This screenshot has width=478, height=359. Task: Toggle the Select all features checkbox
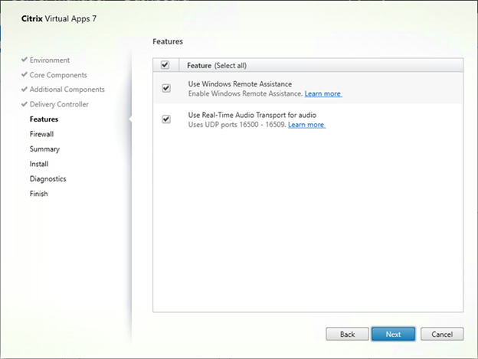[x=165, y=65]
